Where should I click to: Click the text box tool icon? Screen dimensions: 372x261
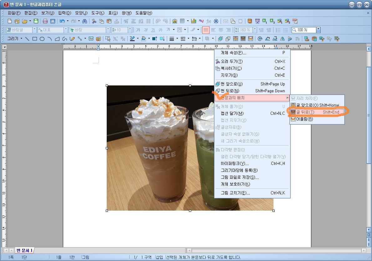click(x=91, y=39)
